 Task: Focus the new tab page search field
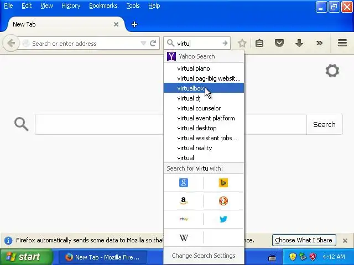point(171,124)
